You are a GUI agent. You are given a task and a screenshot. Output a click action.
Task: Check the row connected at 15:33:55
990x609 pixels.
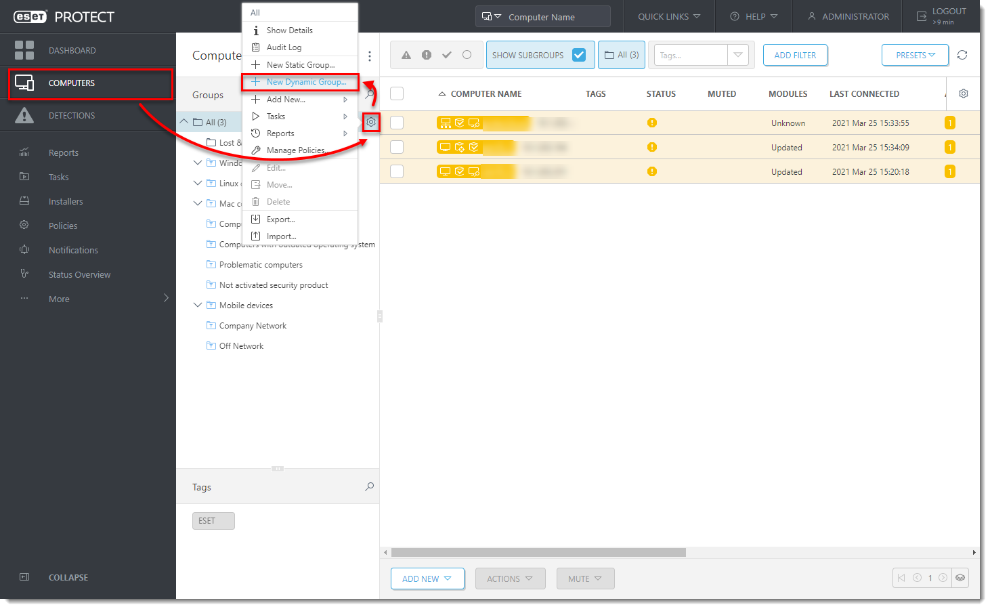click(397, 123)
